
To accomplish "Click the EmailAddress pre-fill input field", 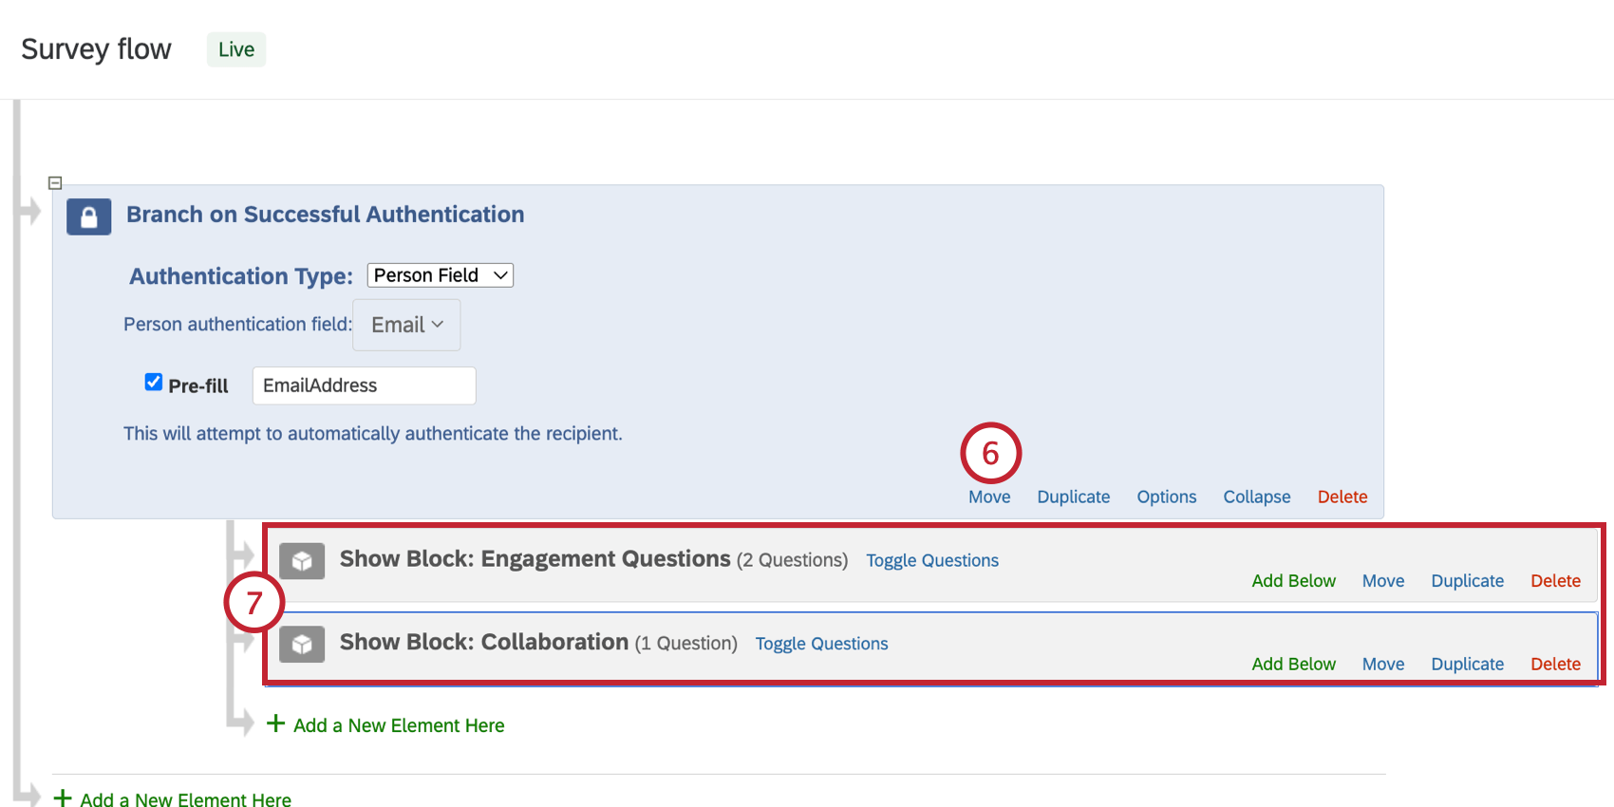I will point(364,385).
